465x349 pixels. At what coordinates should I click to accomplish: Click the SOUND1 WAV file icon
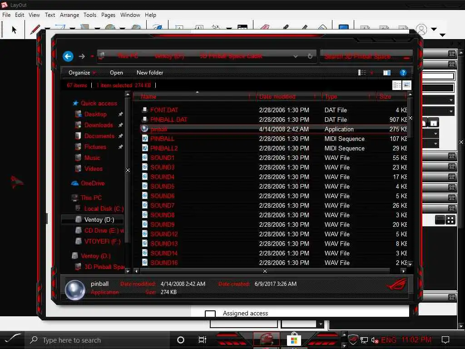[x=145, y=157]
